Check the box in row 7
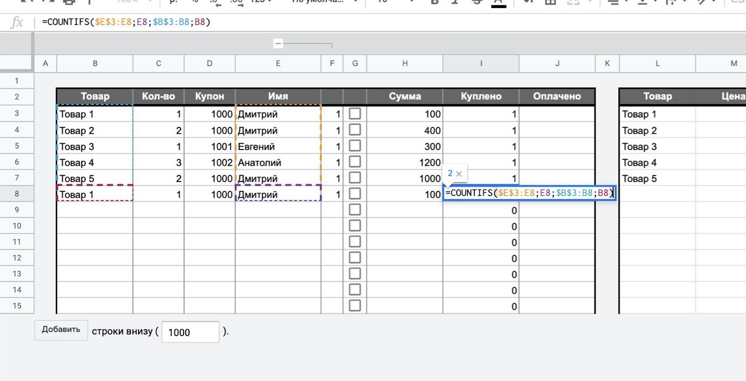Image resolution: width=746 pixels, height=381 pixels. pos(354,178)
